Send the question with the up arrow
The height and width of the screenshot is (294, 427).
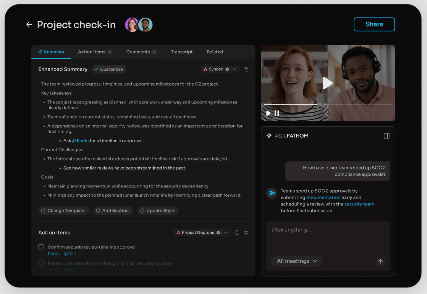(x=380, y=261)
